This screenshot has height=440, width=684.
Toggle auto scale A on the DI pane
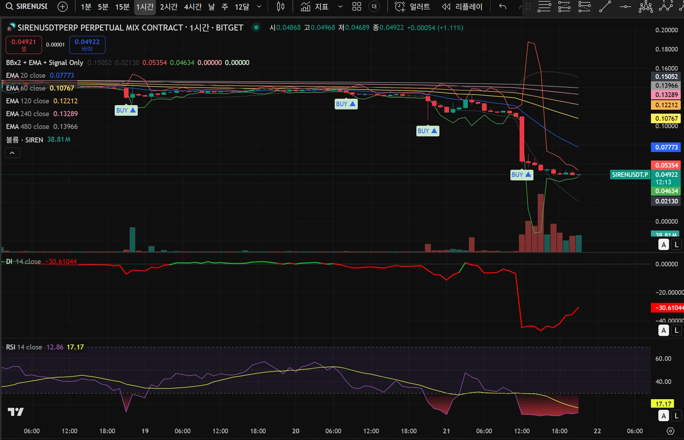(x=664, y=330)
